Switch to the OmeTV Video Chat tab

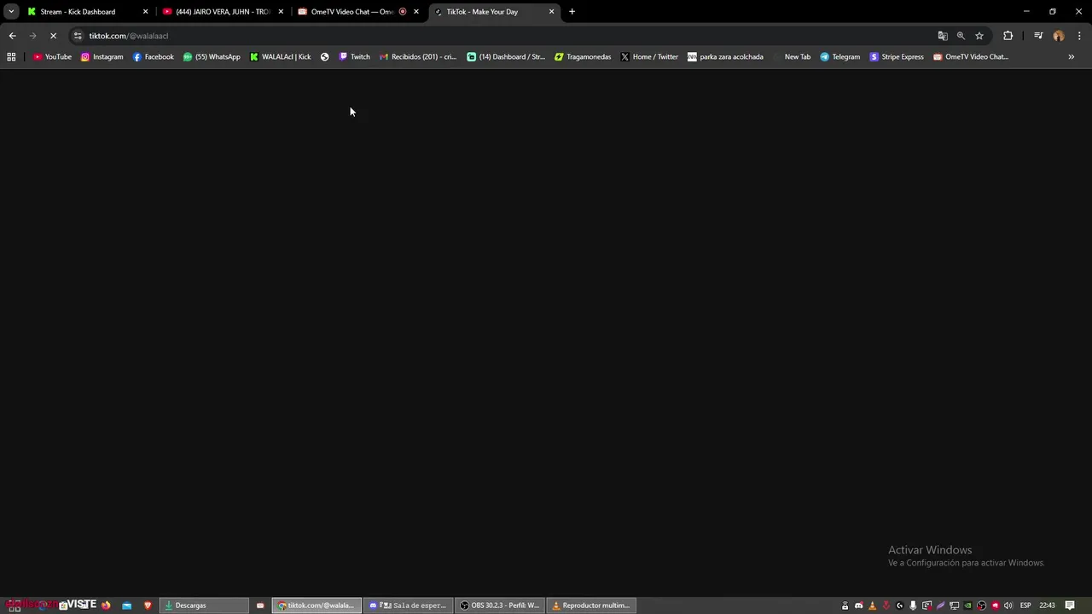pos(358,12)
